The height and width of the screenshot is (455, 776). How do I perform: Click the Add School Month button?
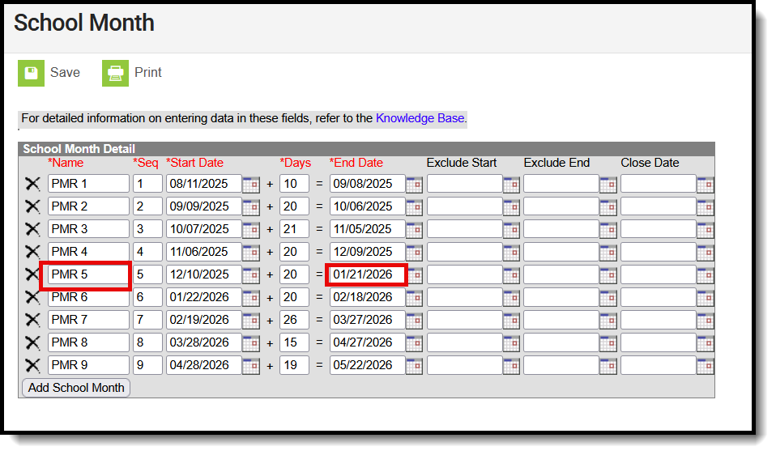coord(76,388)
